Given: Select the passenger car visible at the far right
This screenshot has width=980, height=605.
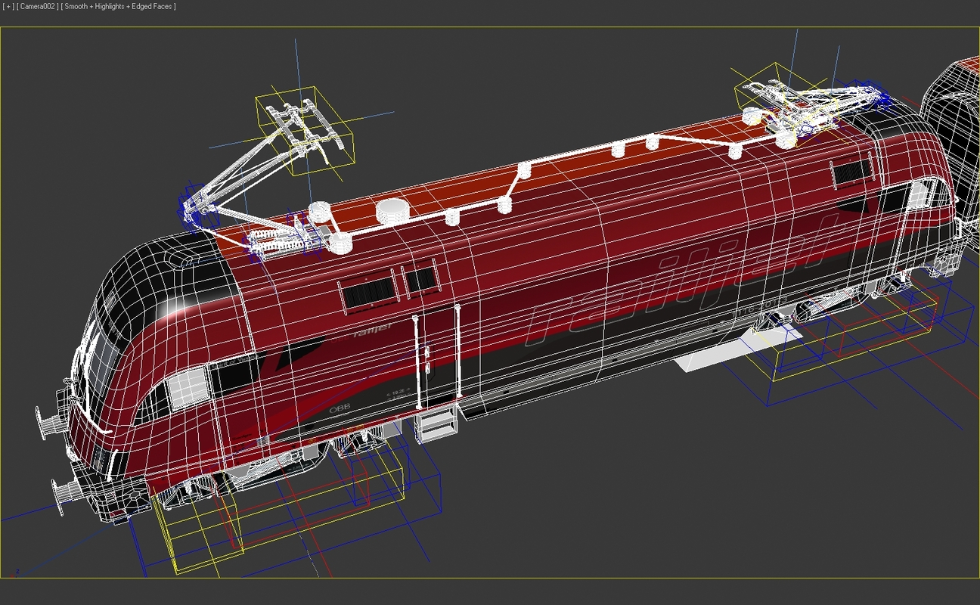Looking at the screenshot, I should (x=957, y=121).
